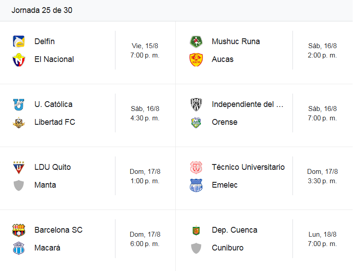This screenshot has height=271, width=354.
Task: Click the Independiente del Valle crest
Action: pos(196,104)
